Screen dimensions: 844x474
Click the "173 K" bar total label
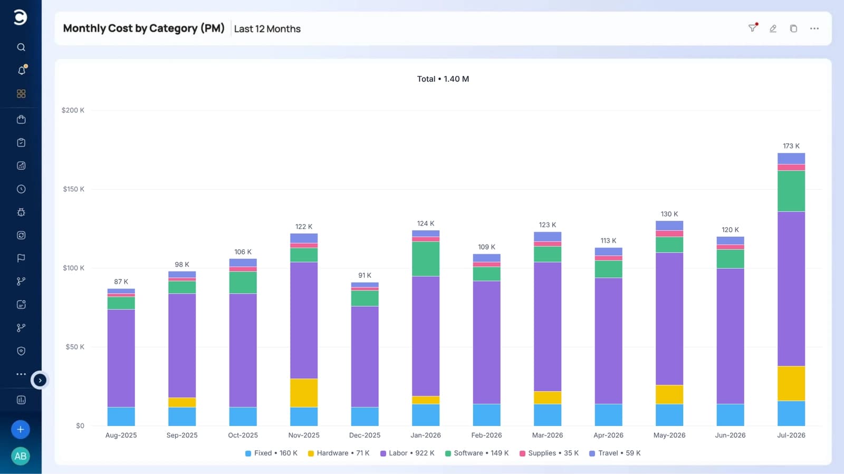tap(791, 146)
